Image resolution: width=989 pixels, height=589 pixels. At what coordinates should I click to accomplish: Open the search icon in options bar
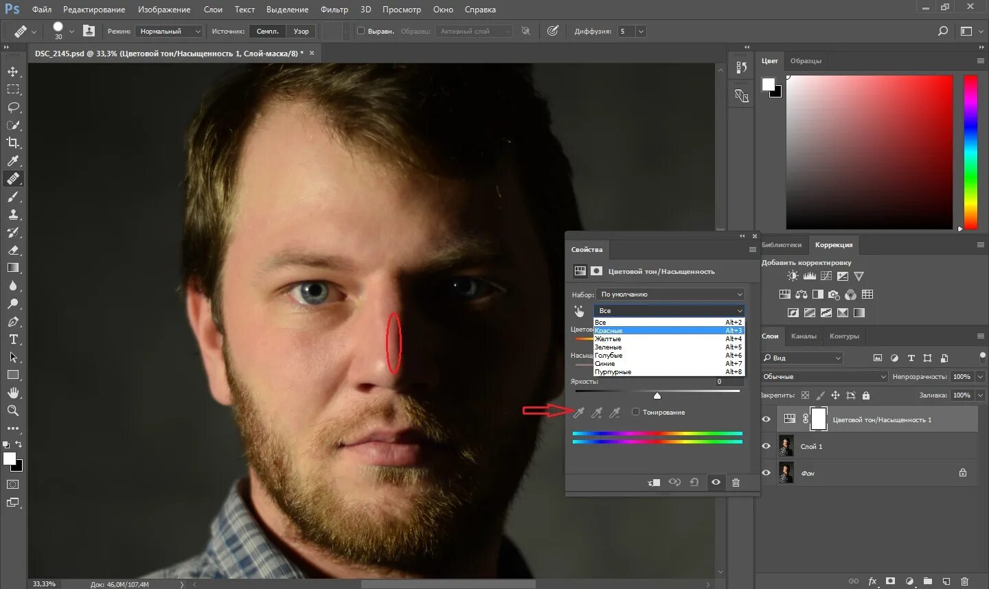coord(943,31)
